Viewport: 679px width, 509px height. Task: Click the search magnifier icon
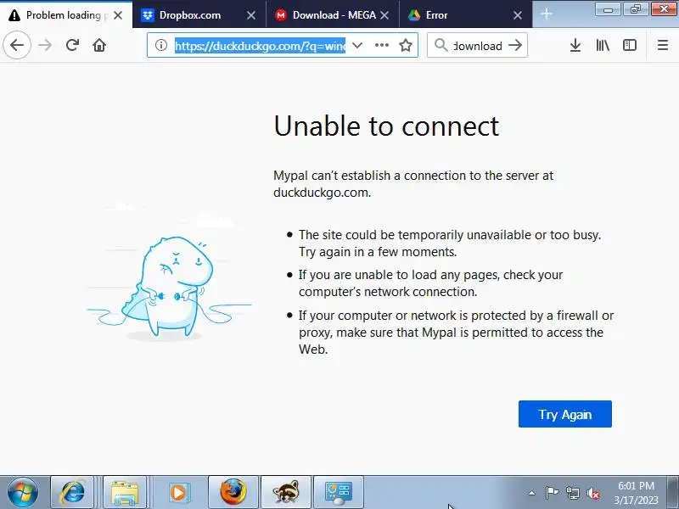tap(441, 45)
